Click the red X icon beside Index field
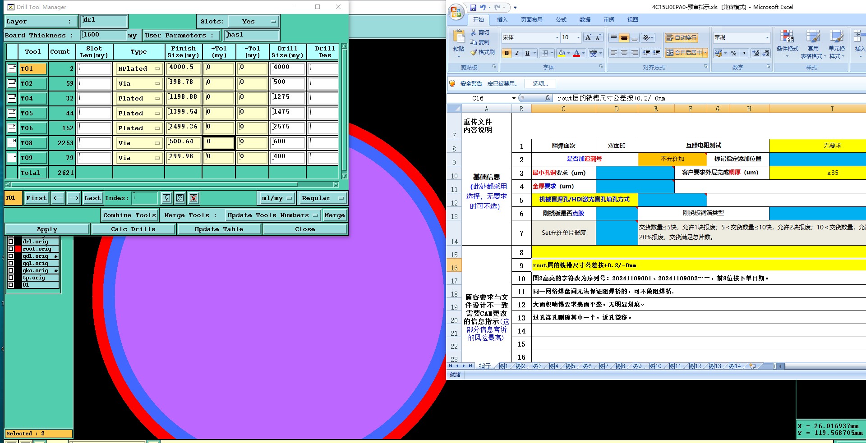866x443 pixels. pyautogui.click(x=193, y=198)
